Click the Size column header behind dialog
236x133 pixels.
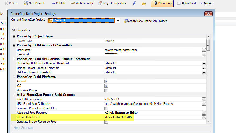coord(4,23)
